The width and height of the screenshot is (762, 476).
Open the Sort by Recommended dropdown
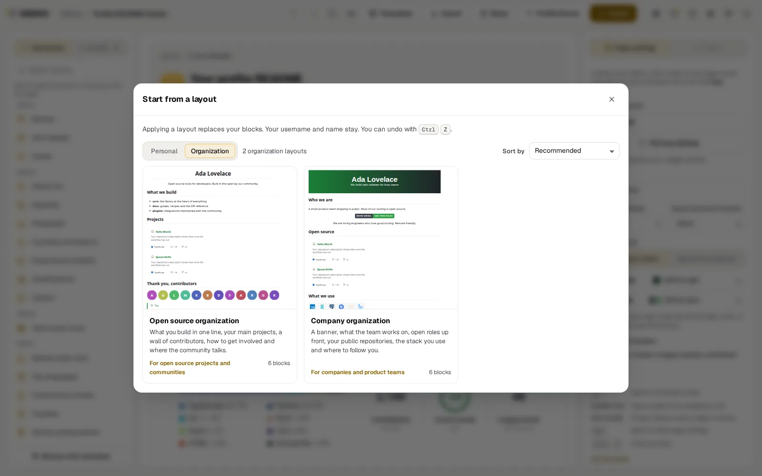(x=574, y=151)
